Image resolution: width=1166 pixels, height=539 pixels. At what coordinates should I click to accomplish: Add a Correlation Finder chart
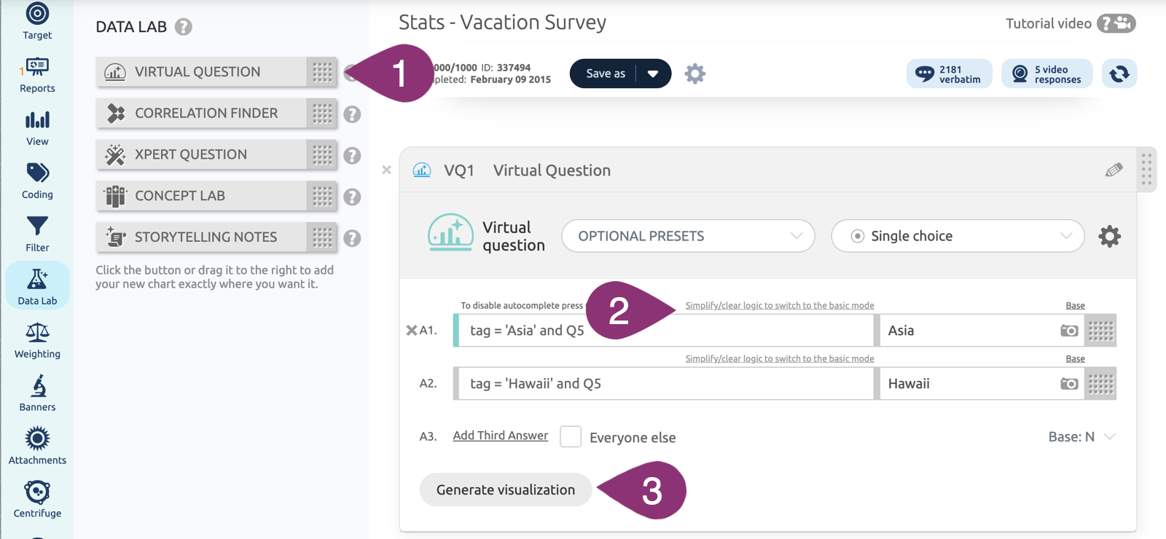(201, 114)
